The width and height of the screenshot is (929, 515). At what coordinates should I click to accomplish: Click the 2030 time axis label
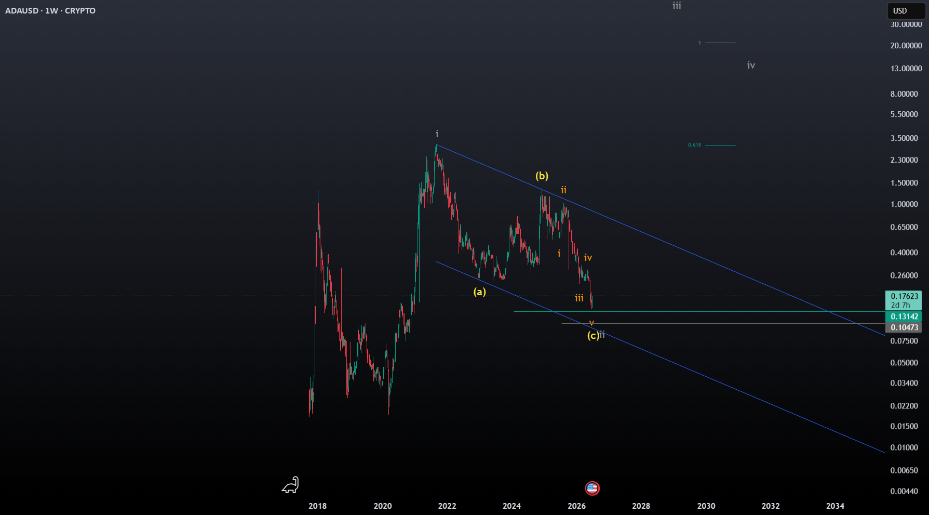click(x=706, y=506)
